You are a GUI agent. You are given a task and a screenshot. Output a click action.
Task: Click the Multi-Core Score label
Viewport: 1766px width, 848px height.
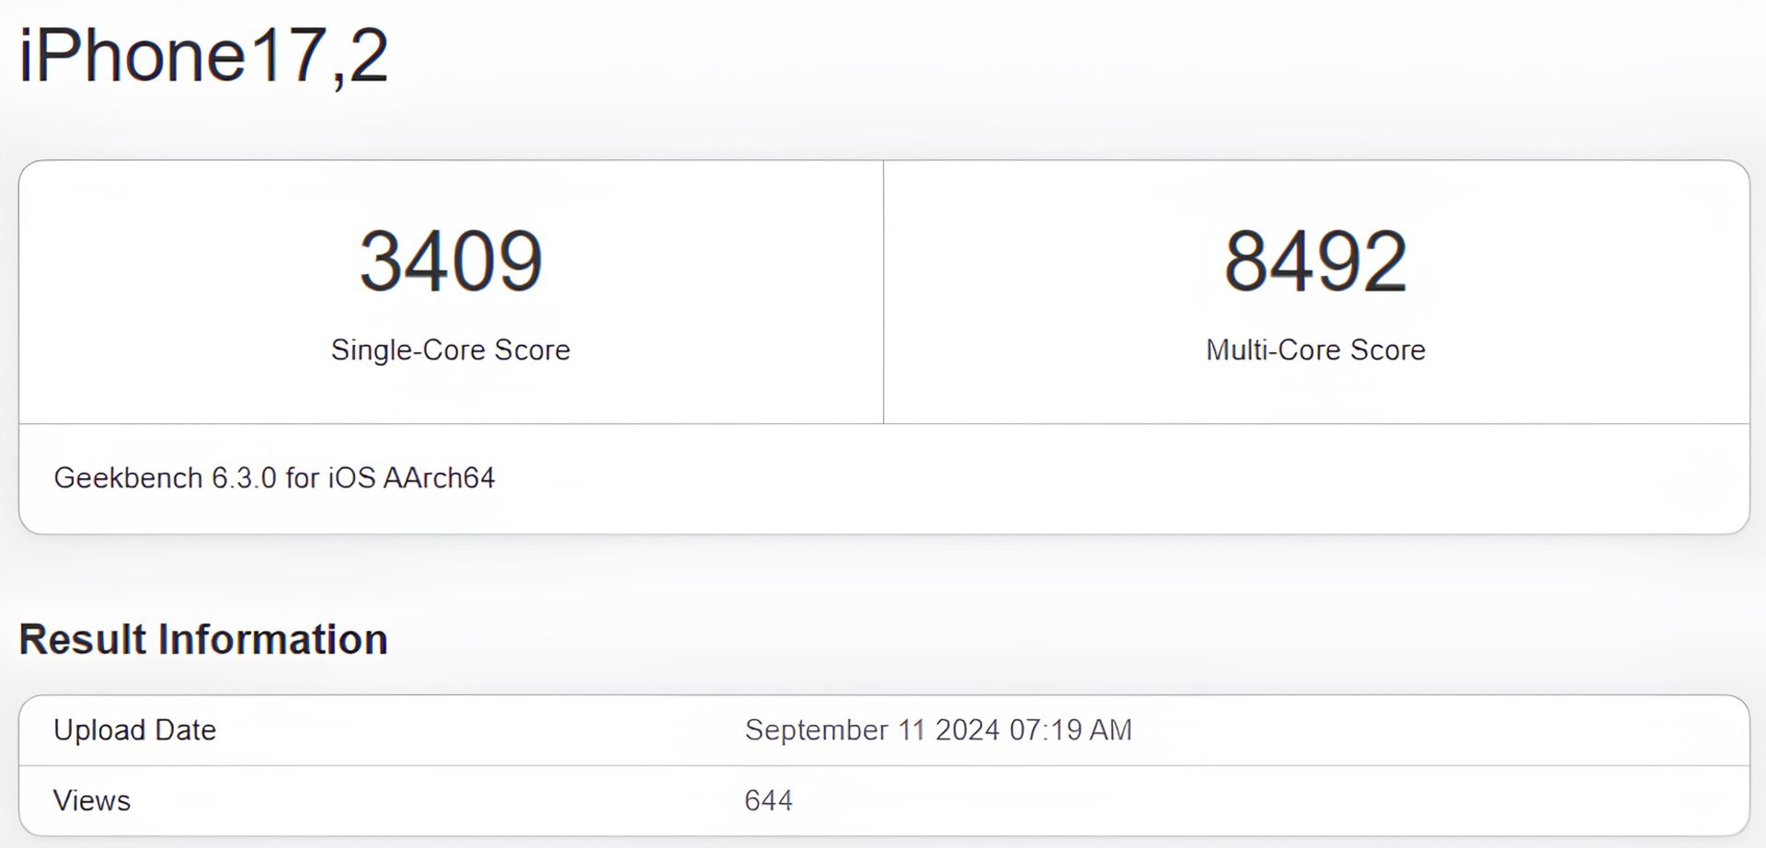[x=1315, y=350]
